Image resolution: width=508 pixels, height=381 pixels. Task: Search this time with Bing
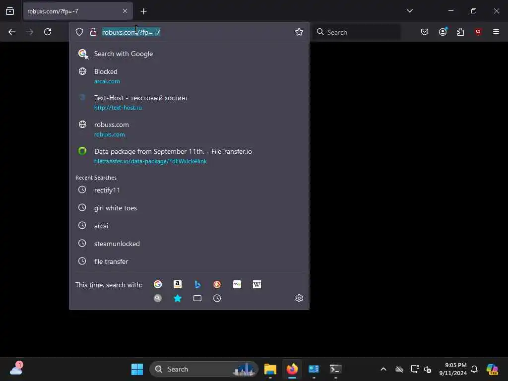[x=197, y=284]
